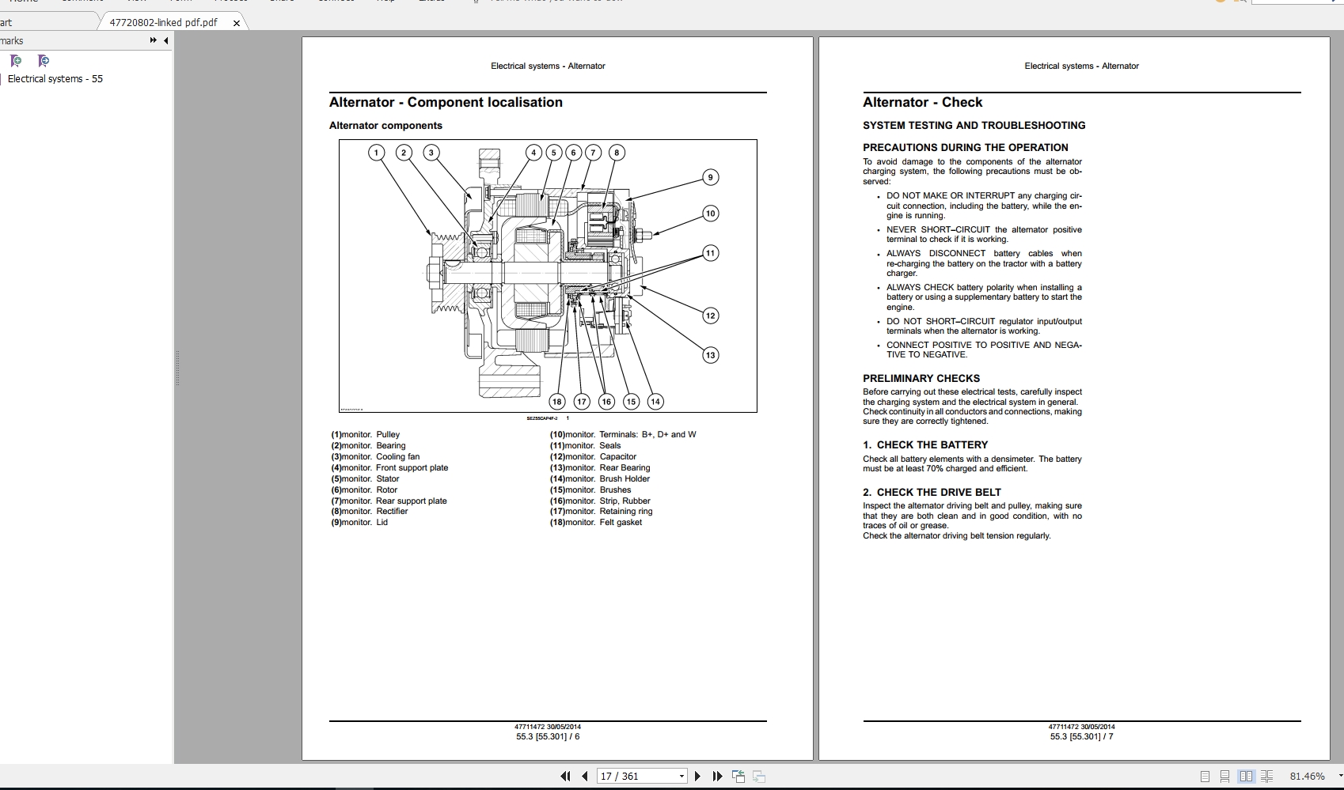Viewport: 1344px width, 790px height.
Task: Click the go-to-bookmark arrow icon
Action: tap(44, 61)
